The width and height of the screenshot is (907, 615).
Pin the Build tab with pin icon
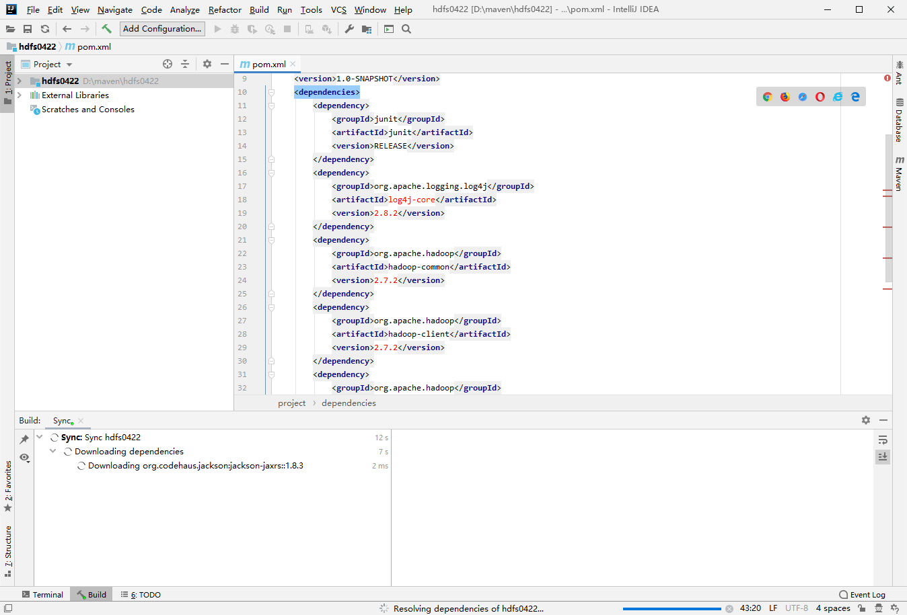point(24,439)
